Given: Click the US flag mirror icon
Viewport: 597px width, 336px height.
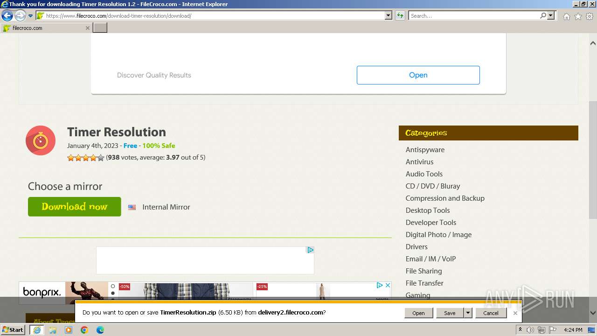Looking at the screenshot, I should pyautogui.click(x=132, y=207).
